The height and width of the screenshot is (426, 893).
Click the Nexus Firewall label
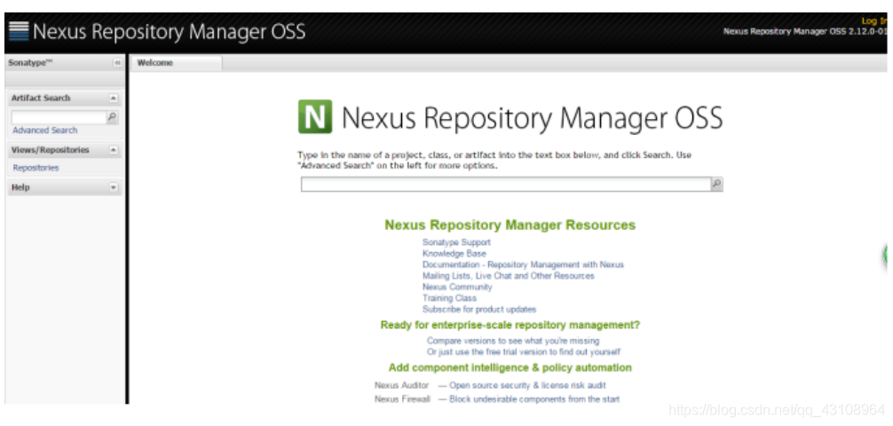click(403, 399)
